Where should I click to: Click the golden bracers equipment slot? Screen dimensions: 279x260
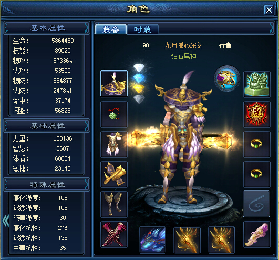coord(114,174)
